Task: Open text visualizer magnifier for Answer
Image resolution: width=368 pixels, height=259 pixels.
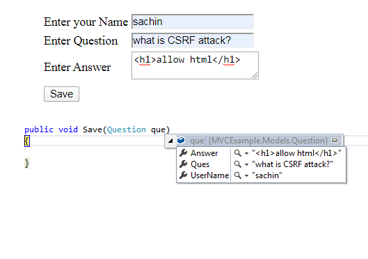Action: point(238,153)
